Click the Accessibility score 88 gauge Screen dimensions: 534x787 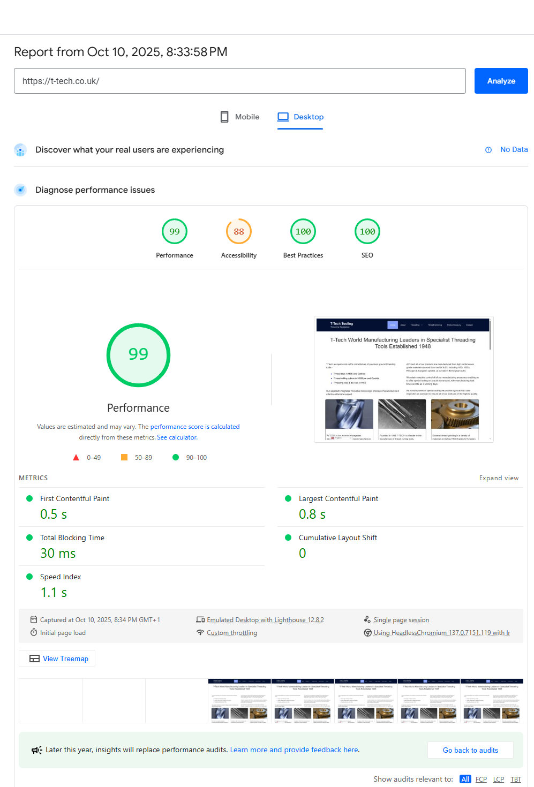click(x=239, y=232)
